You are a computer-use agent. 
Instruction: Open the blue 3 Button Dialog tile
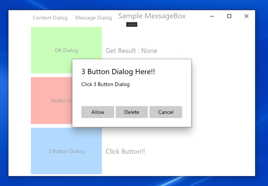click(66, 151)
